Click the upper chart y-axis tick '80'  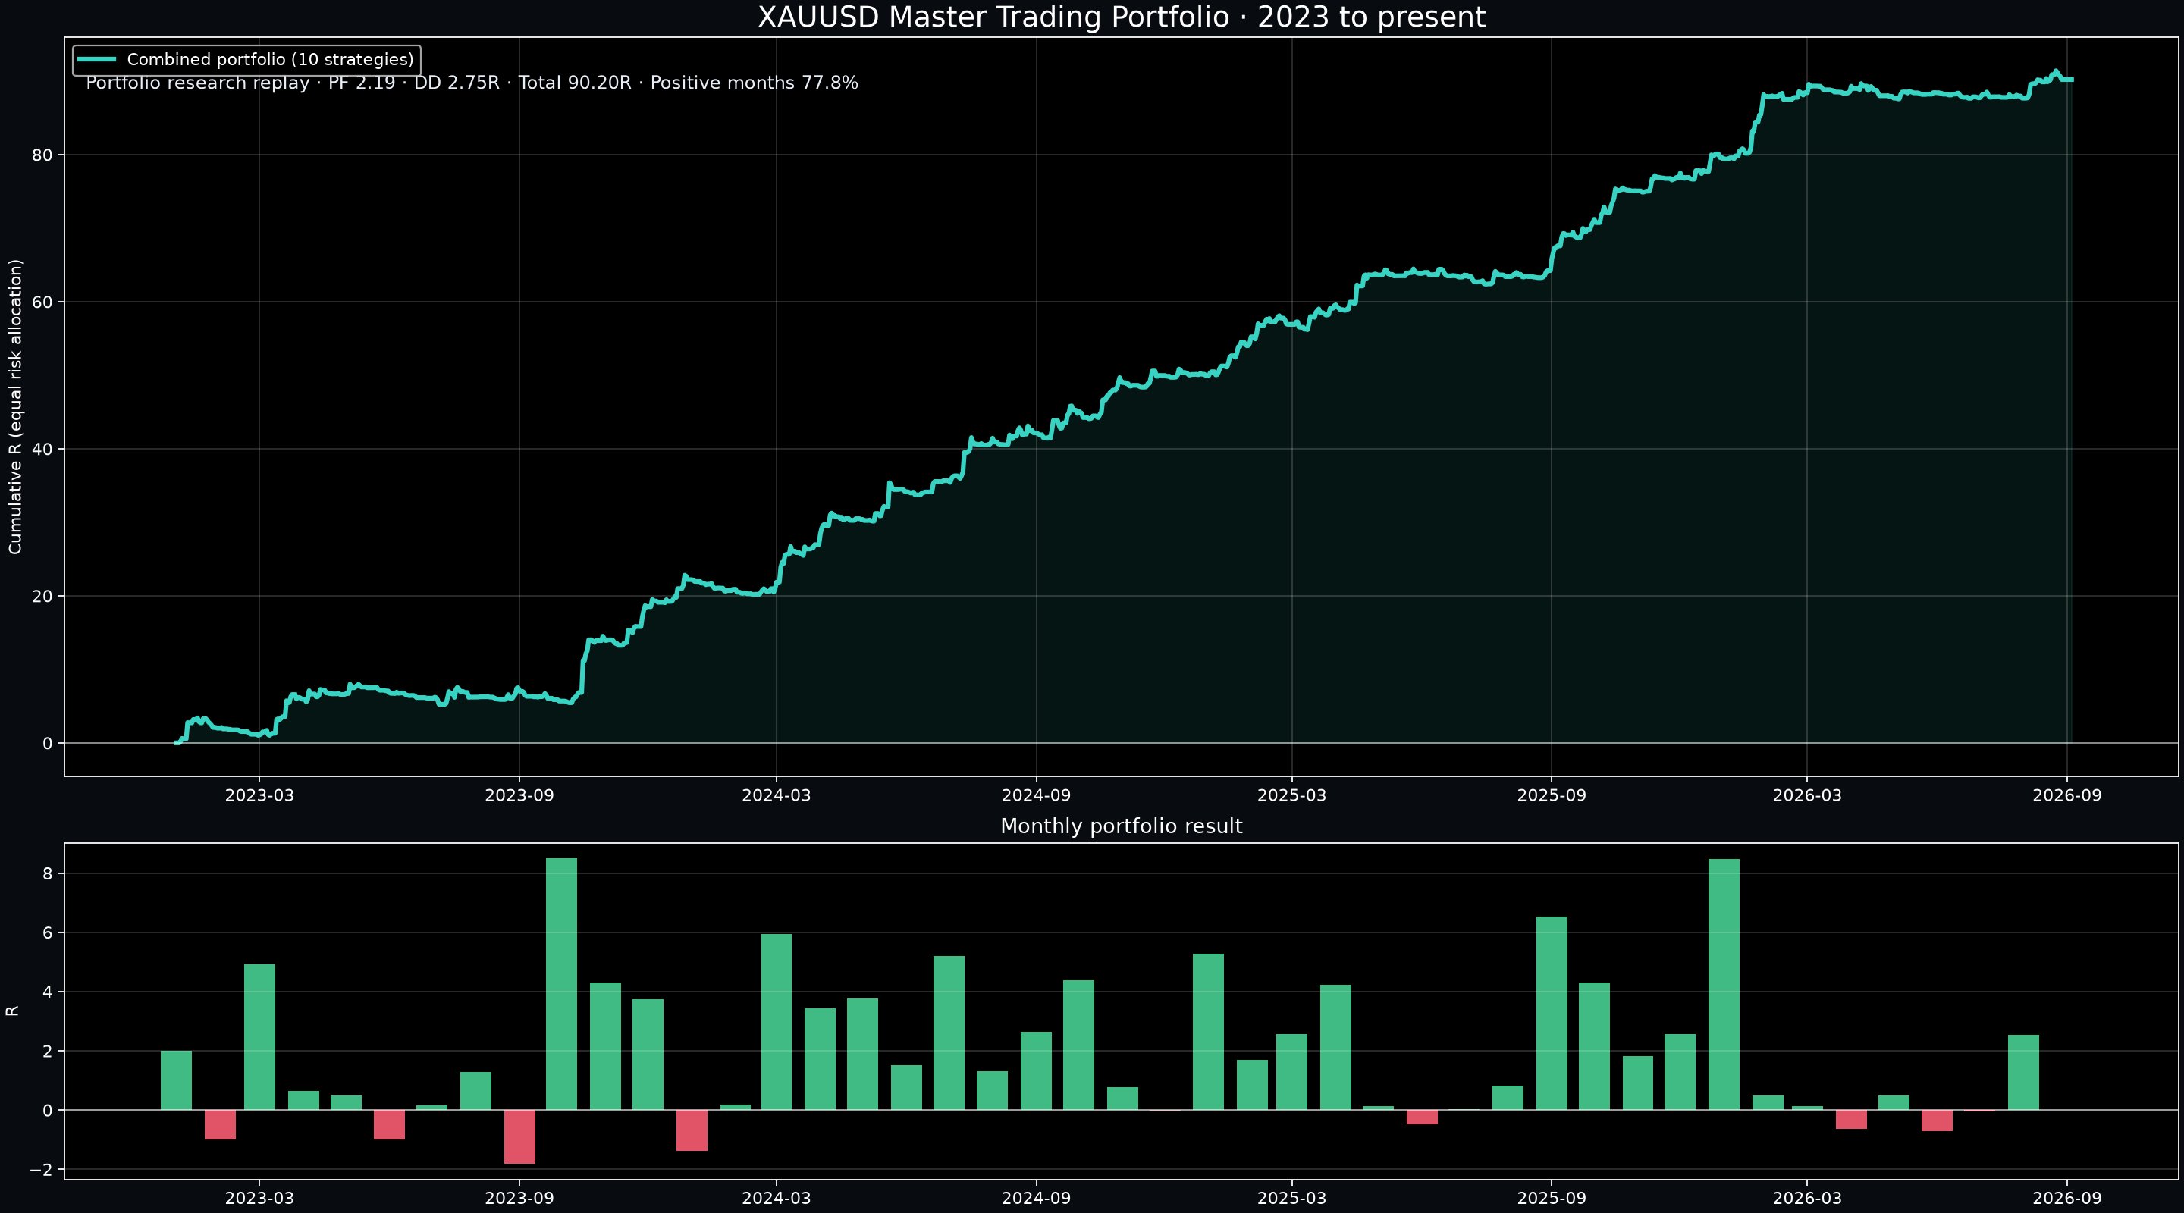click(42, 155)
